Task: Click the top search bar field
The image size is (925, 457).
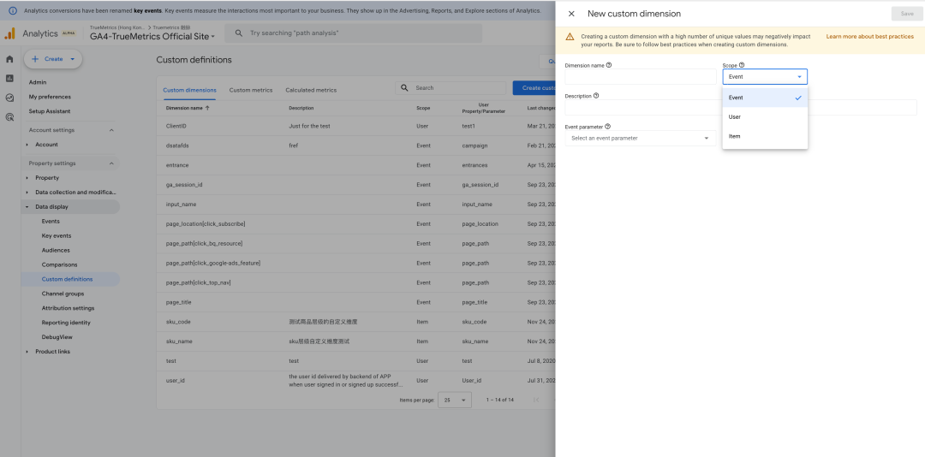Action: pos(354,33)
